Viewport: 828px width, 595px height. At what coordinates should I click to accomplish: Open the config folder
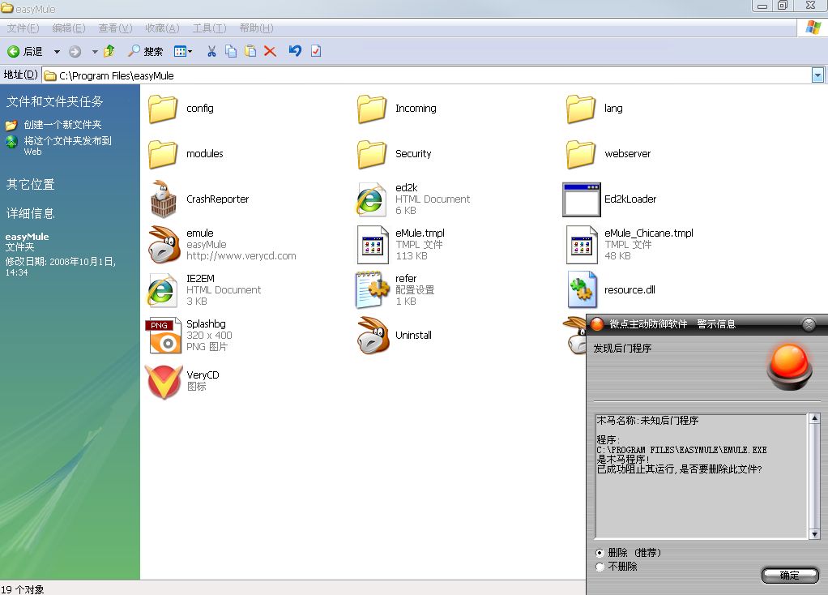[x=181, y=109]
